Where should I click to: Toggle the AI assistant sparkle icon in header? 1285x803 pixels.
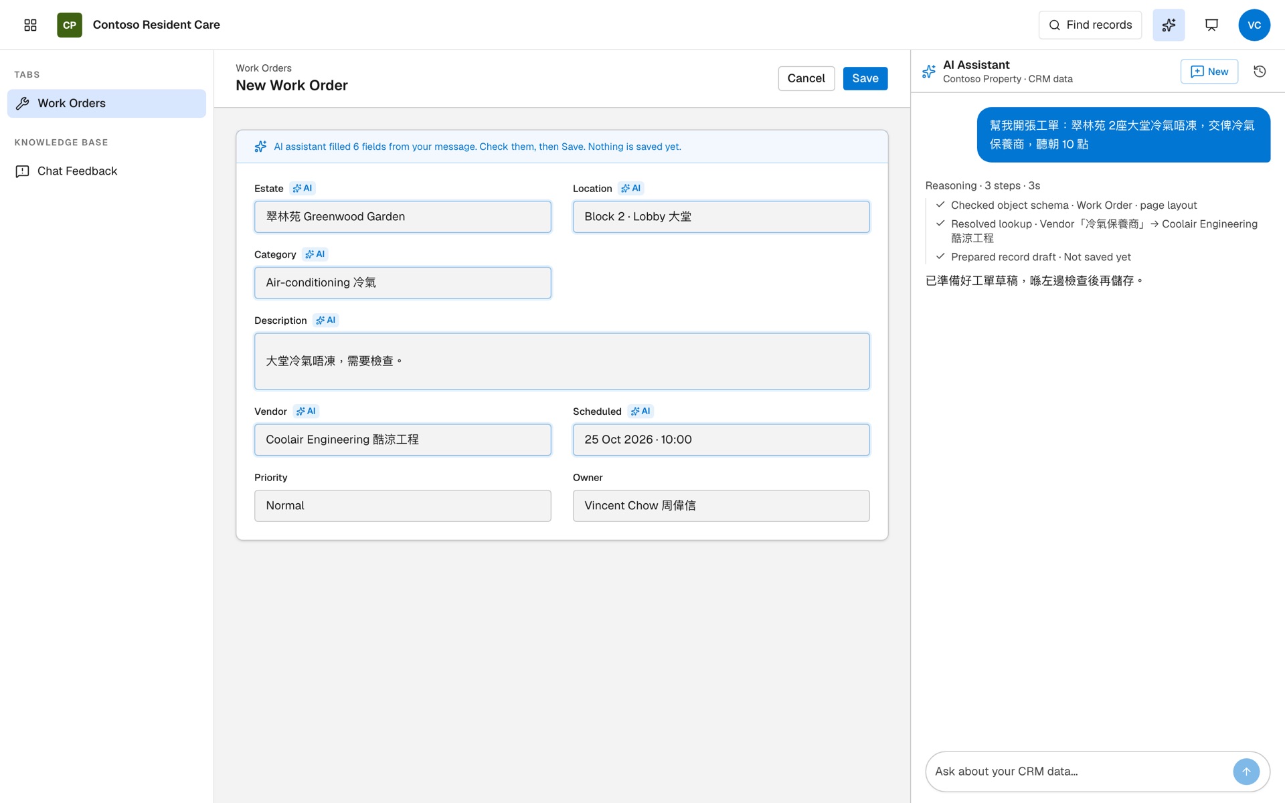(x=1169, y=25)
